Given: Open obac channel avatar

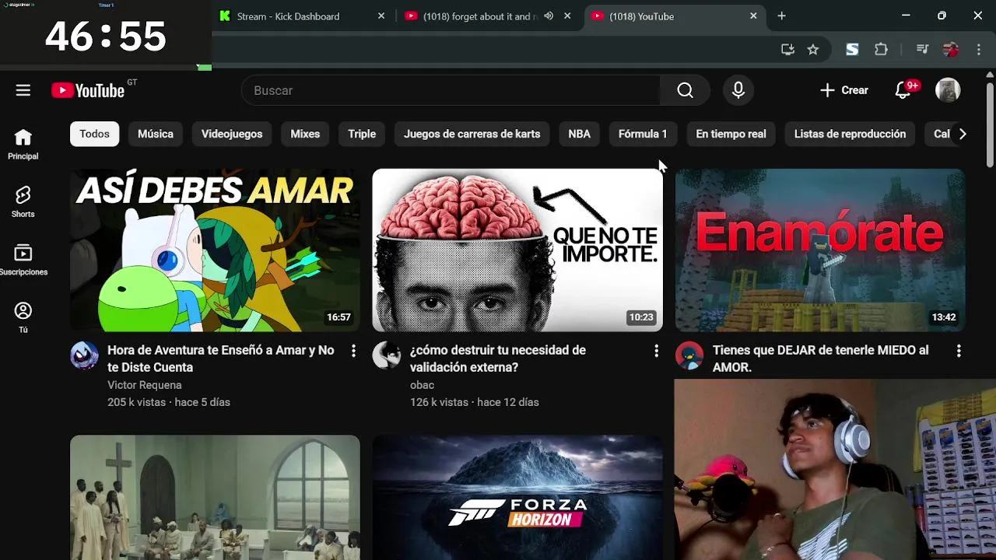Looking at the screenshot, I should click(387, 355).
